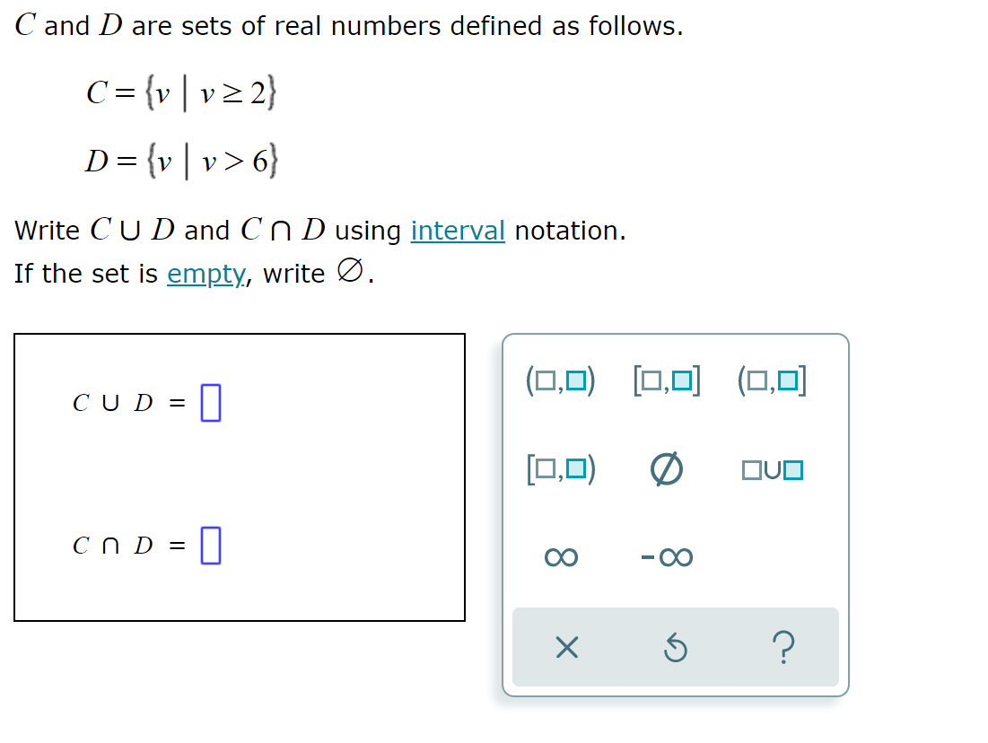Click the set definition for D

click(183, 160)
